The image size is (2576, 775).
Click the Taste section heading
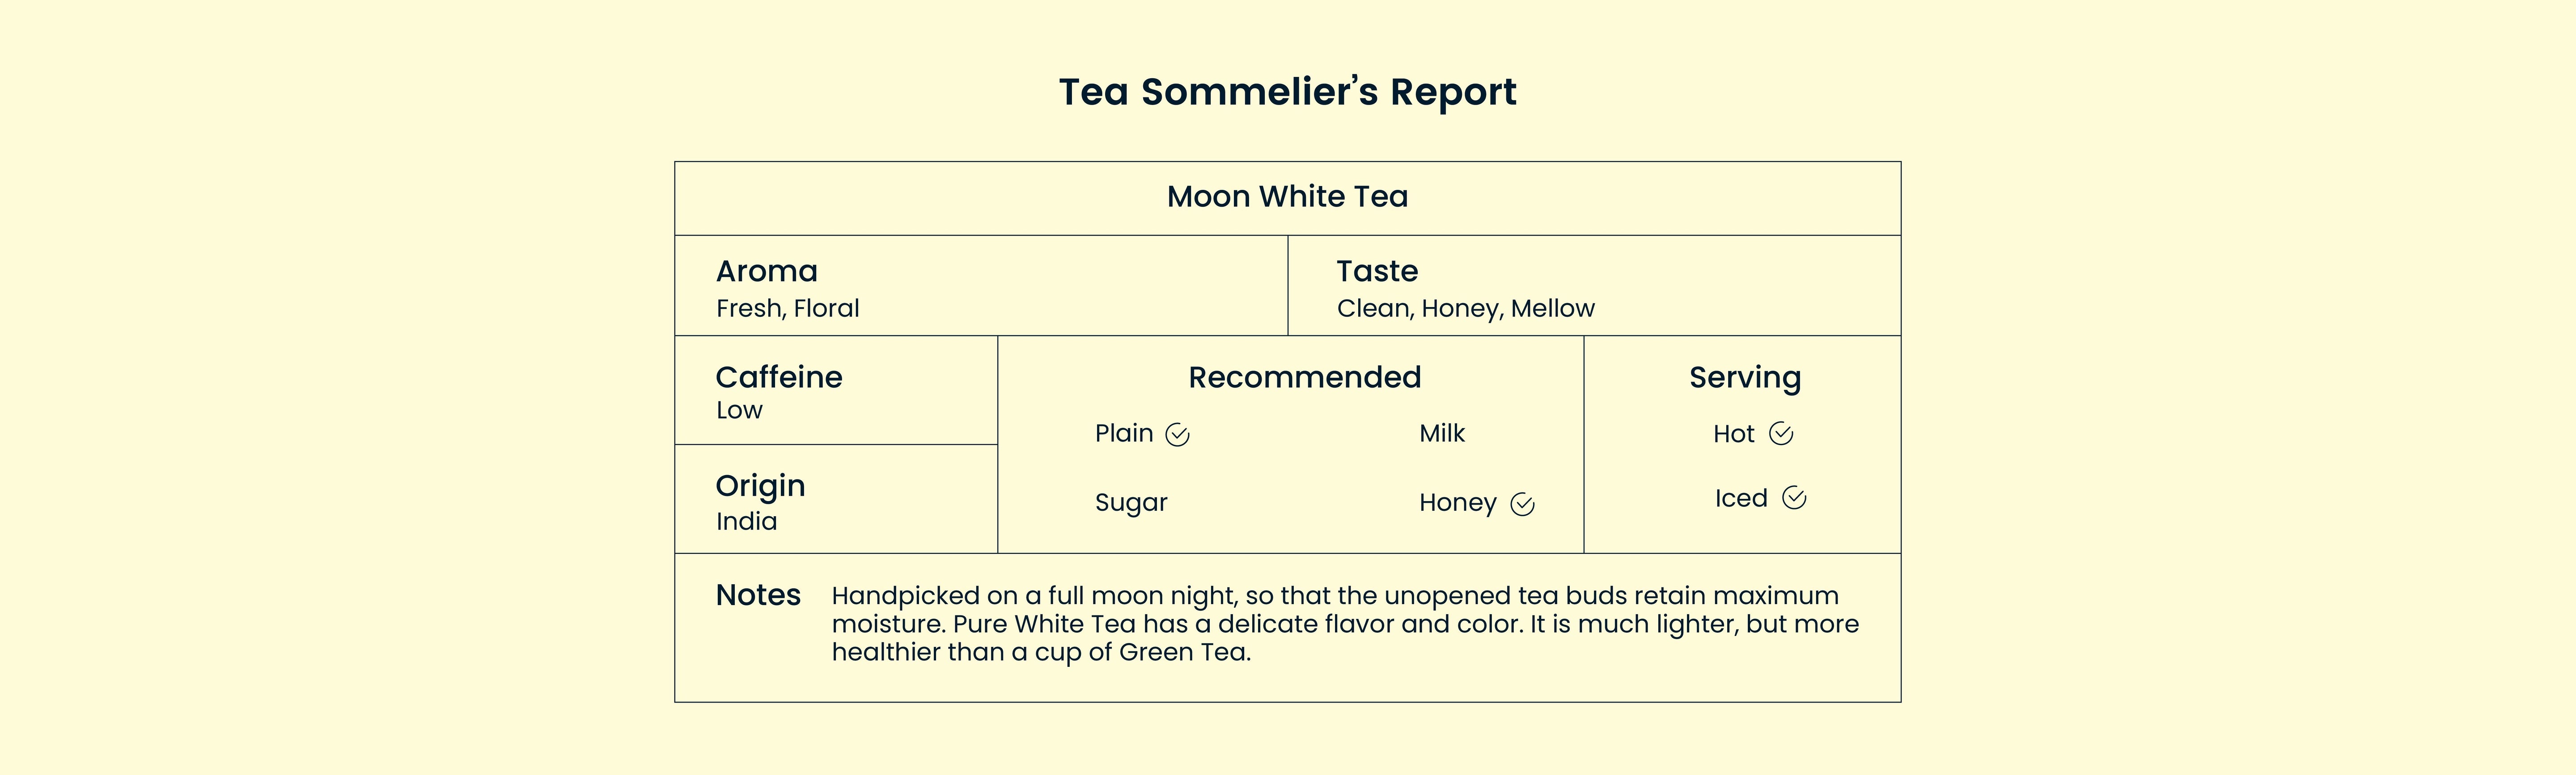(1376, 271)
